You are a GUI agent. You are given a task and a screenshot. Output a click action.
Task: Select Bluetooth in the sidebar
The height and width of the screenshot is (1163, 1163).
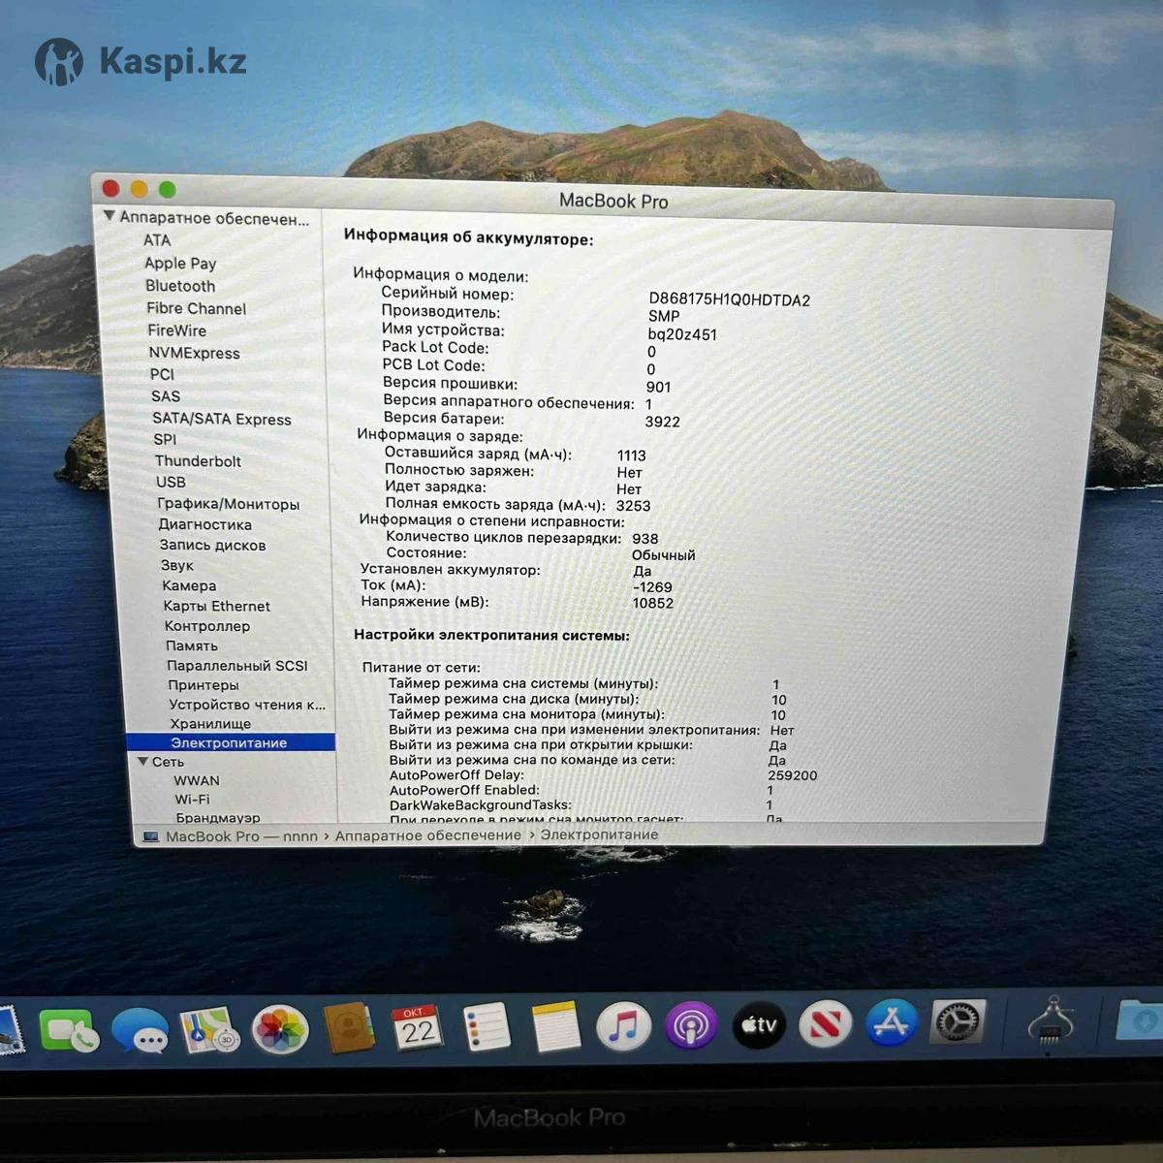tap(180, 286)
